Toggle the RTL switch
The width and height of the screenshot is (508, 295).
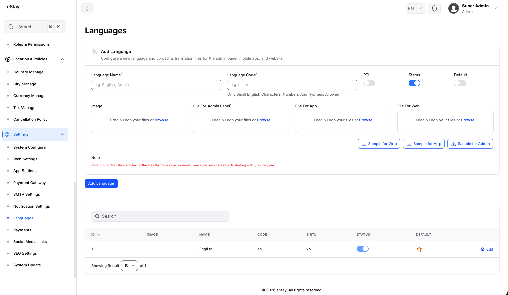369,83
